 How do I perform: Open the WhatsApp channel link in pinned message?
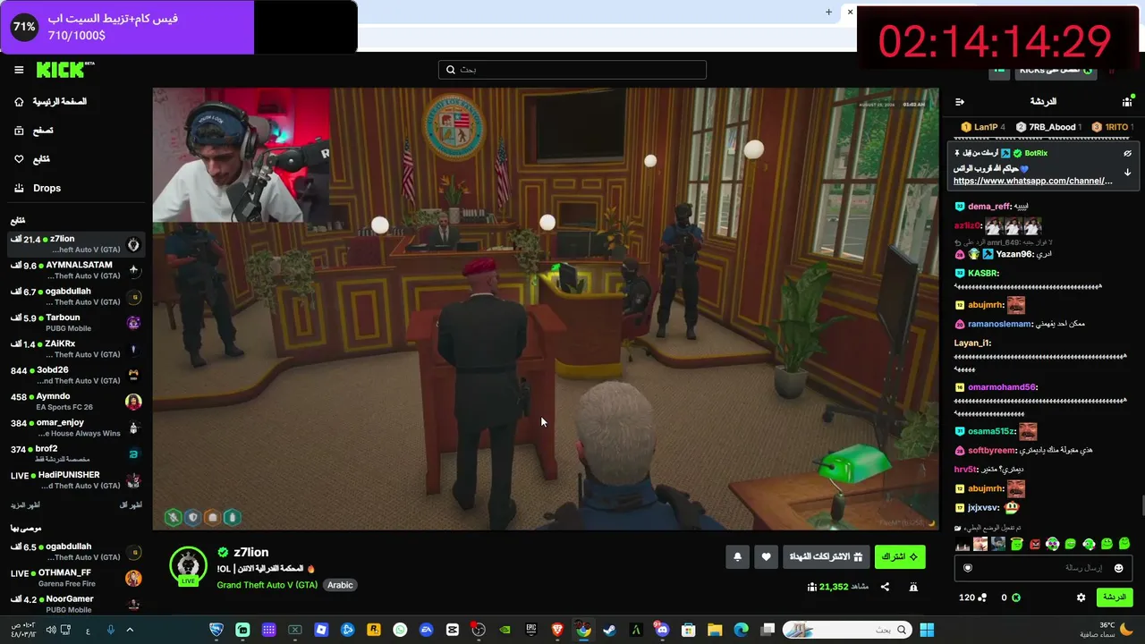(1033, 181)
